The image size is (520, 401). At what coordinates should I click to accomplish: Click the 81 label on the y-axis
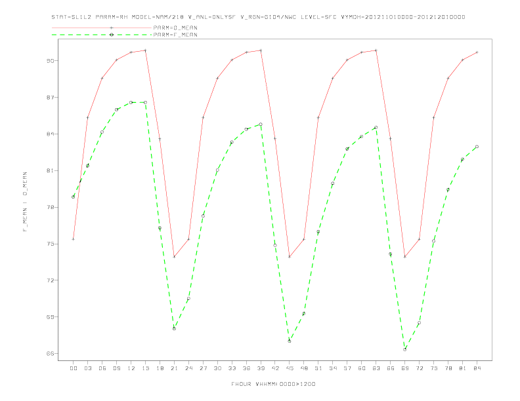coord(50,171)
